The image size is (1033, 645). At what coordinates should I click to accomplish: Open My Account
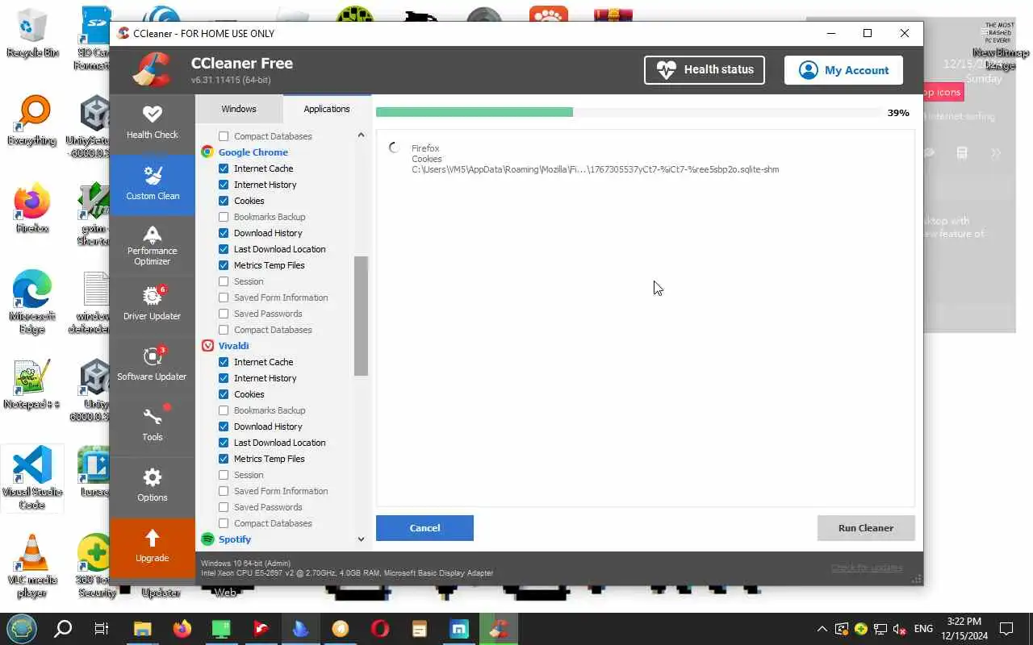[x=843, y=70]
